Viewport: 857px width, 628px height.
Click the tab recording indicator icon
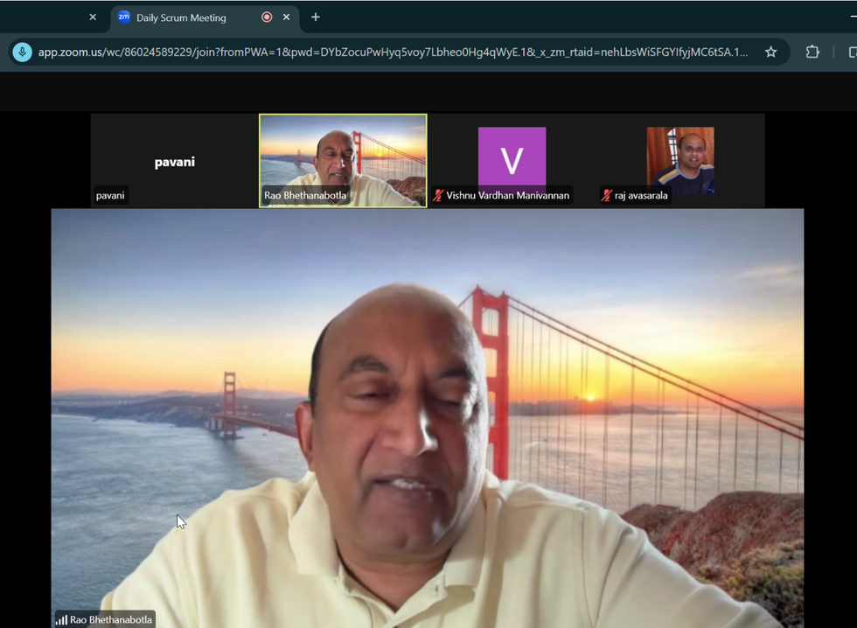267,17
